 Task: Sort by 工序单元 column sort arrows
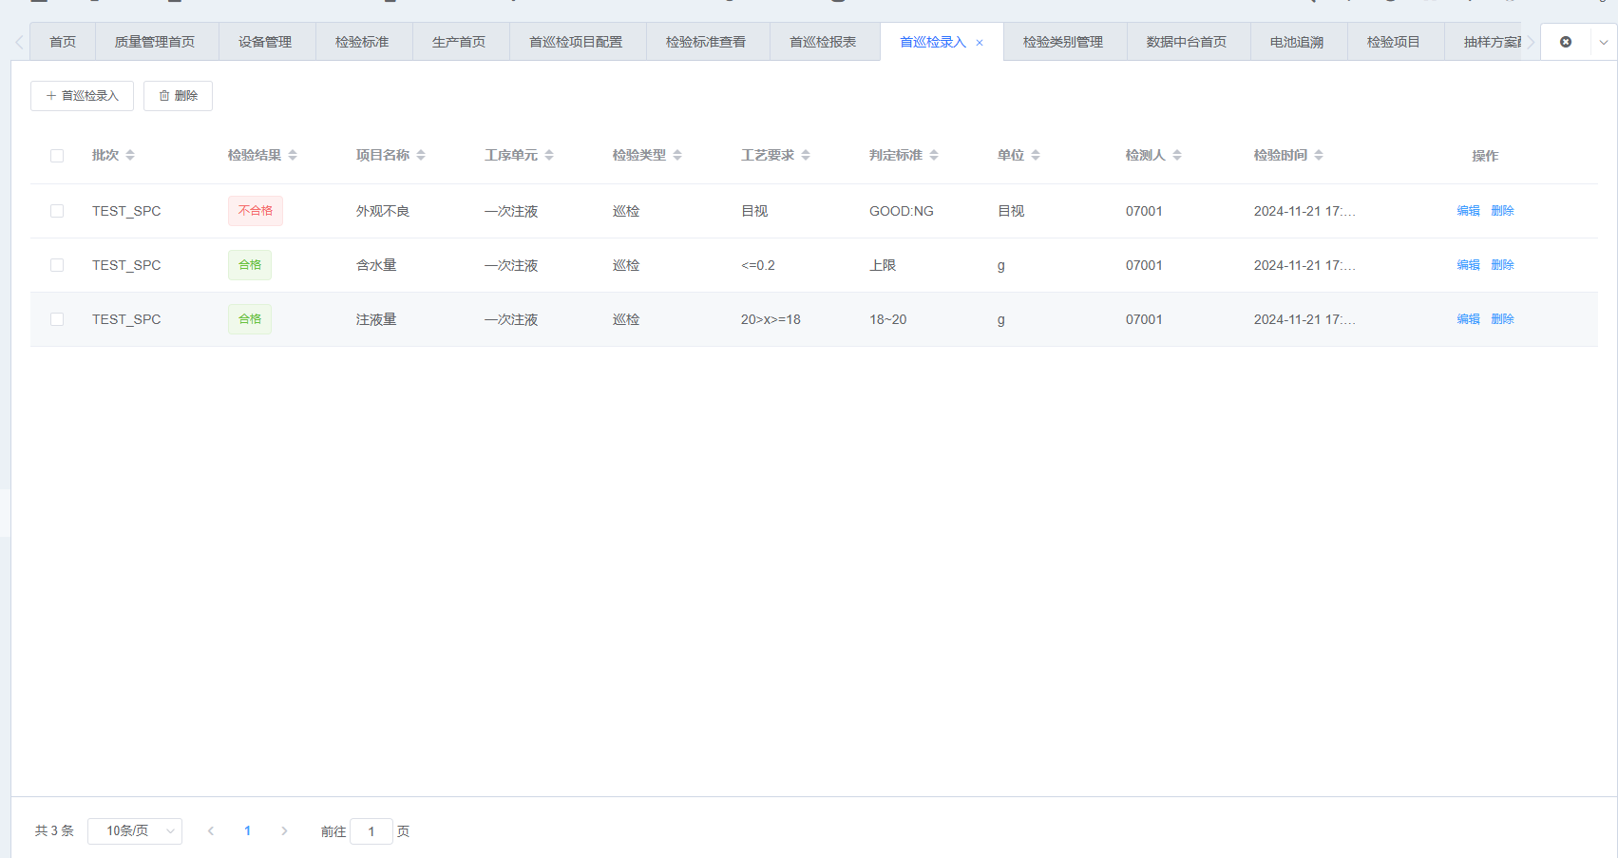point(549,155)
